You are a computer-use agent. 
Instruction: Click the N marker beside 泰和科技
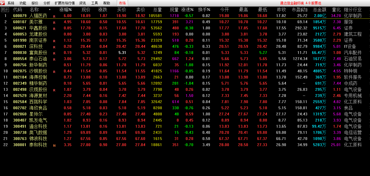tap(54, 145)
